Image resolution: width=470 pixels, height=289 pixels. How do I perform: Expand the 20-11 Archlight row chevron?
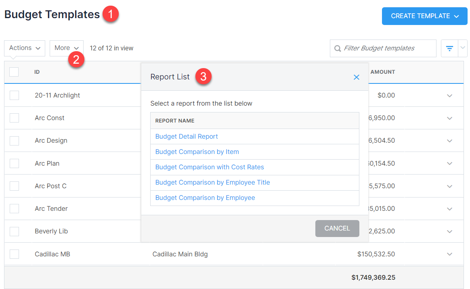click(x=449, y=96)
